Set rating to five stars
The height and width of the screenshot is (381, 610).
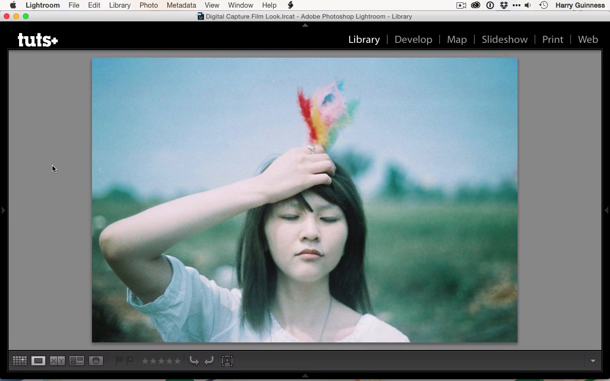click(x=178, y=361)
